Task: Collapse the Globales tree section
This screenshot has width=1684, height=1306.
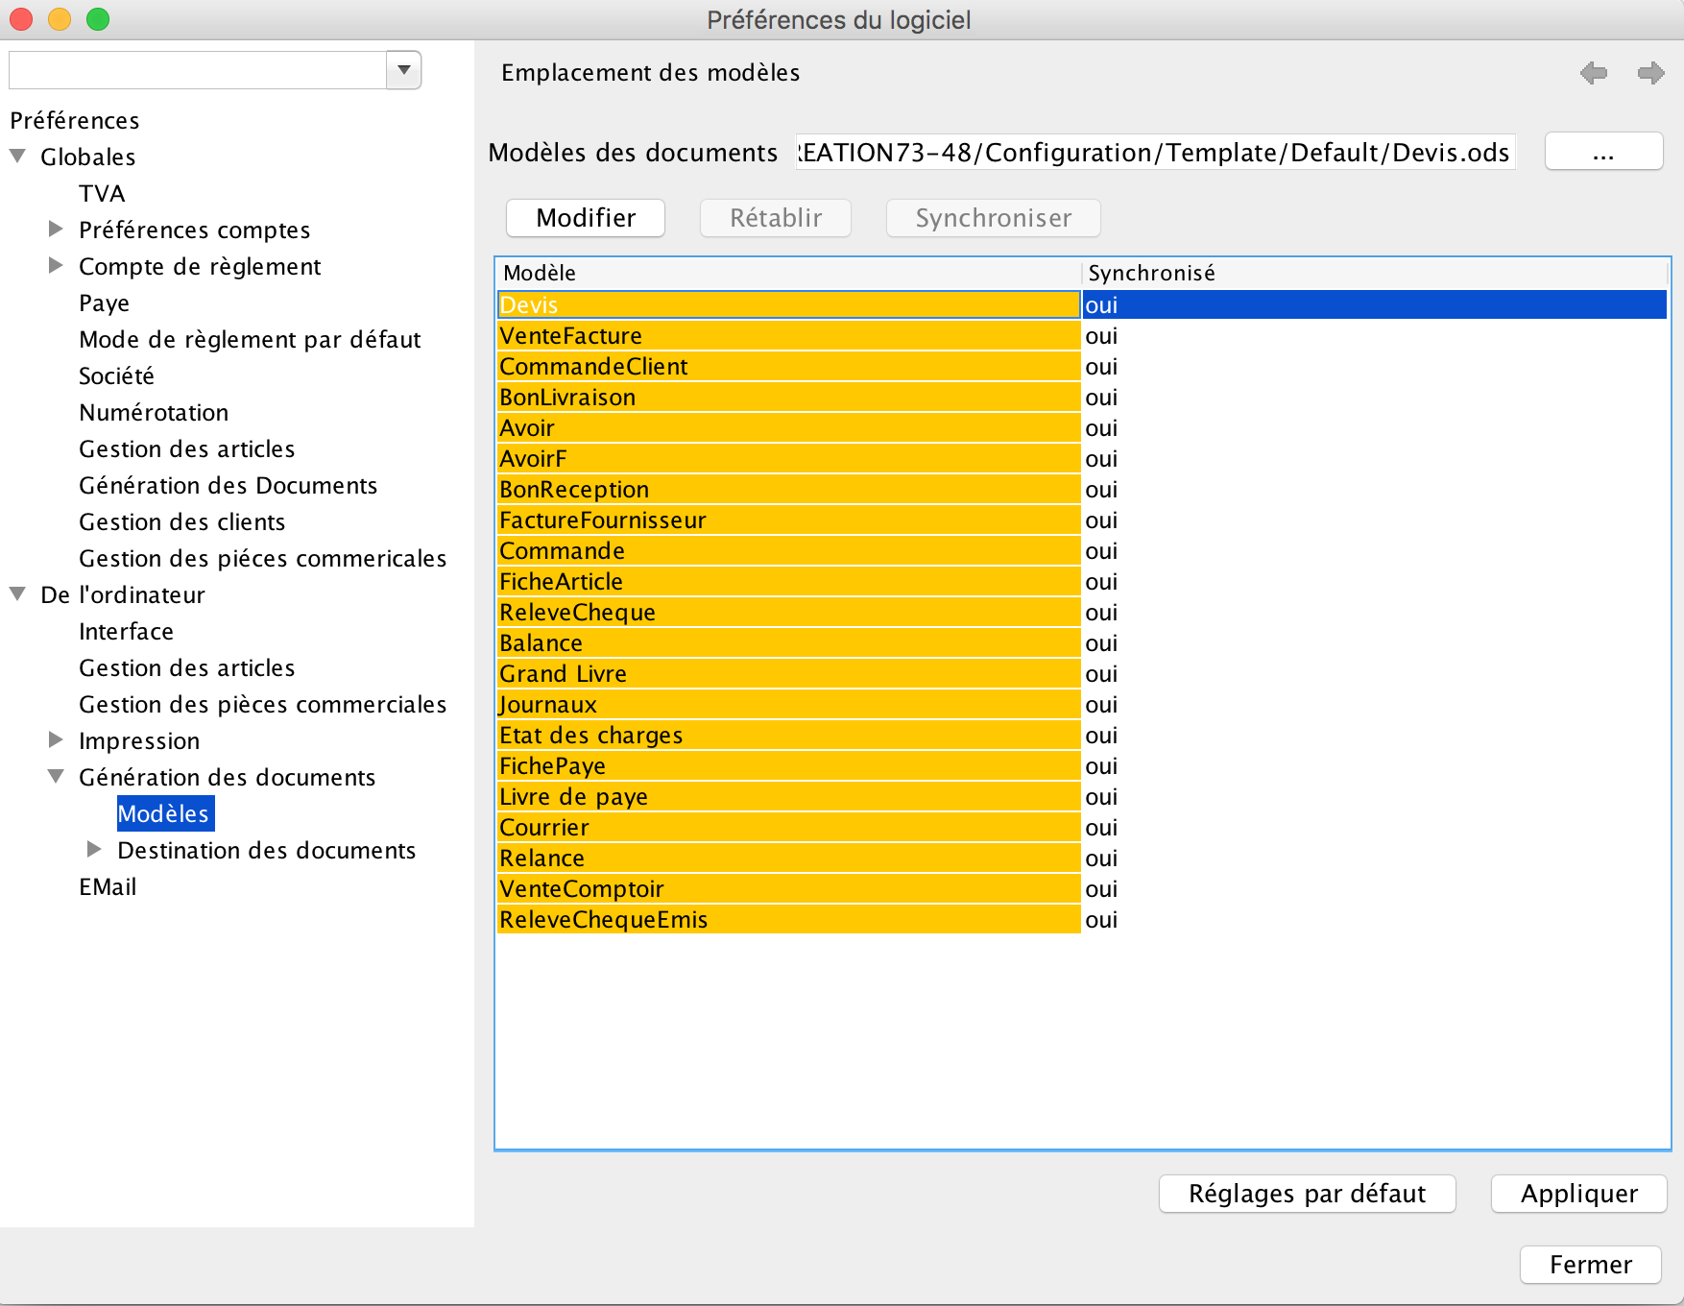Action: click(18, 157)
